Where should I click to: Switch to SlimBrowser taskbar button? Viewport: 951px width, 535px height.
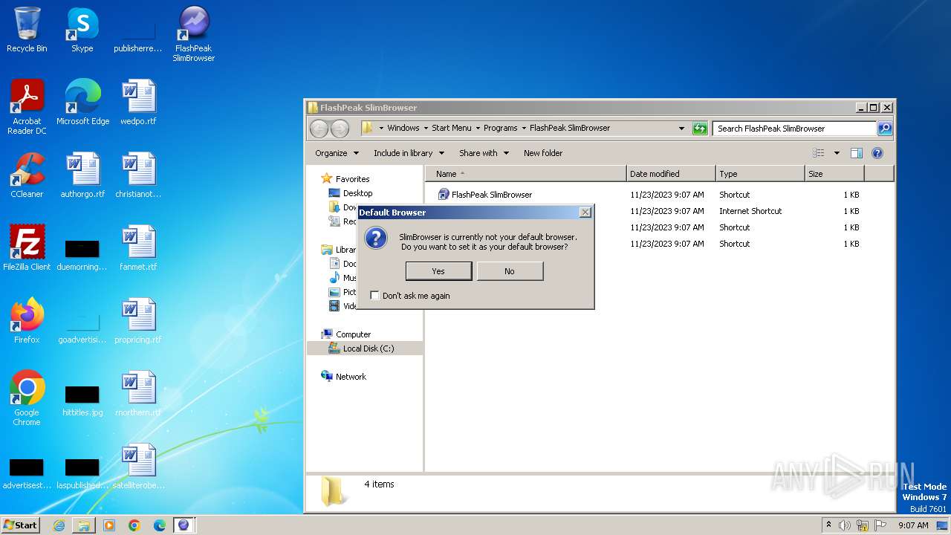point(184,525)
